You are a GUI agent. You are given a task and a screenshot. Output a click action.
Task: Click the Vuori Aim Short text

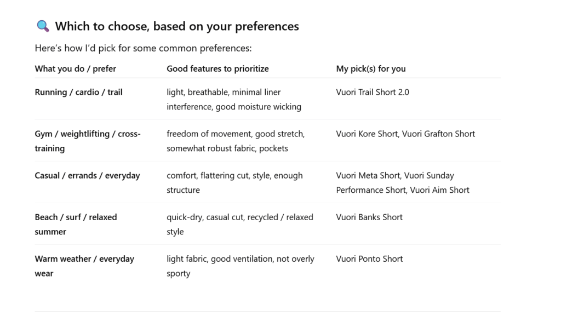click(x=440, y=190)
